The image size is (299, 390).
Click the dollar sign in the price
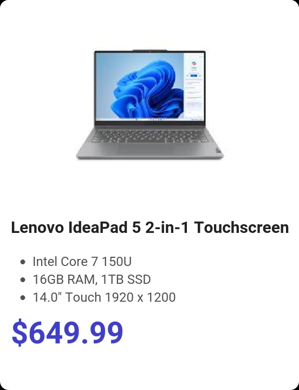point(19,333)
